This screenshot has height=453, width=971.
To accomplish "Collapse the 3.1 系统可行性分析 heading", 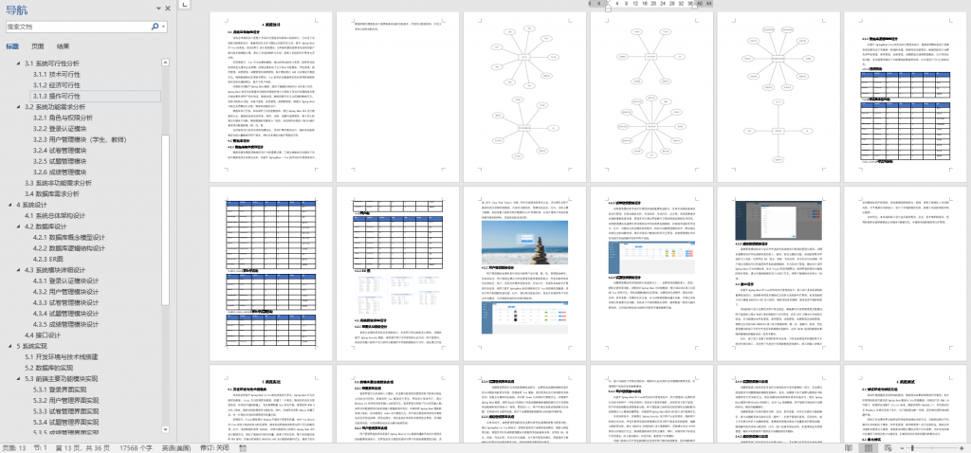I will point(20,63).
